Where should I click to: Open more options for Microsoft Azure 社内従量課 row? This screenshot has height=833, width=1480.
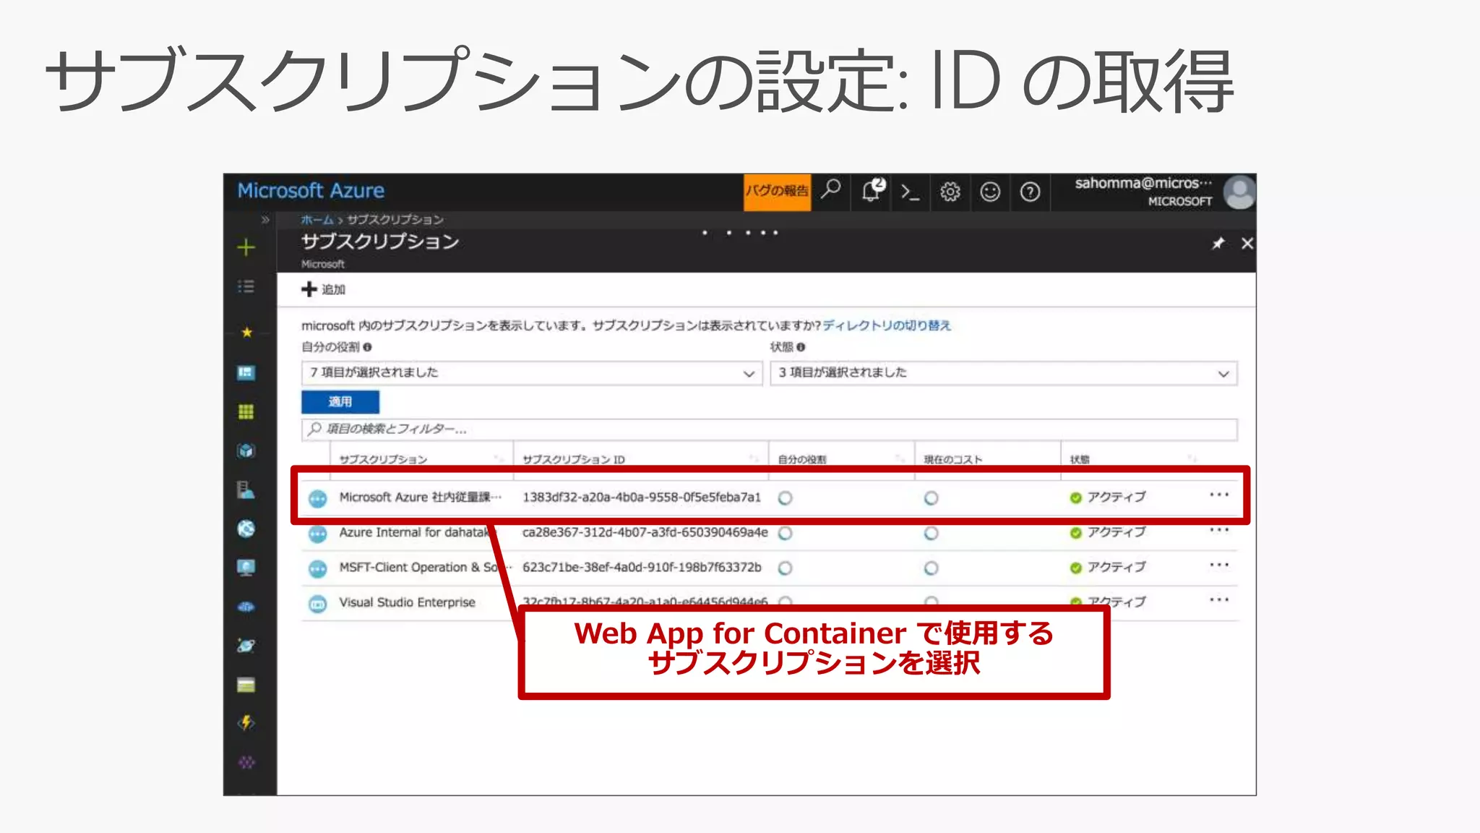coord(1219,495)
